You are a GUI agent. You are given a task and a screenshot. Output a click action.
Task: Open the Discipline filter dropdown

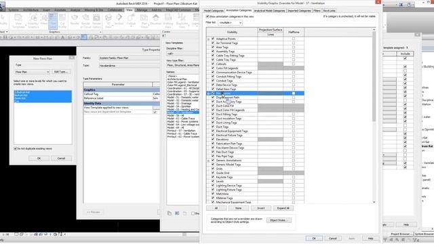pyautogui.click(x=182, y=54)
